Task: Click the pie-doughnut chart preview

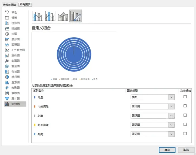Action: pos(74,54)
